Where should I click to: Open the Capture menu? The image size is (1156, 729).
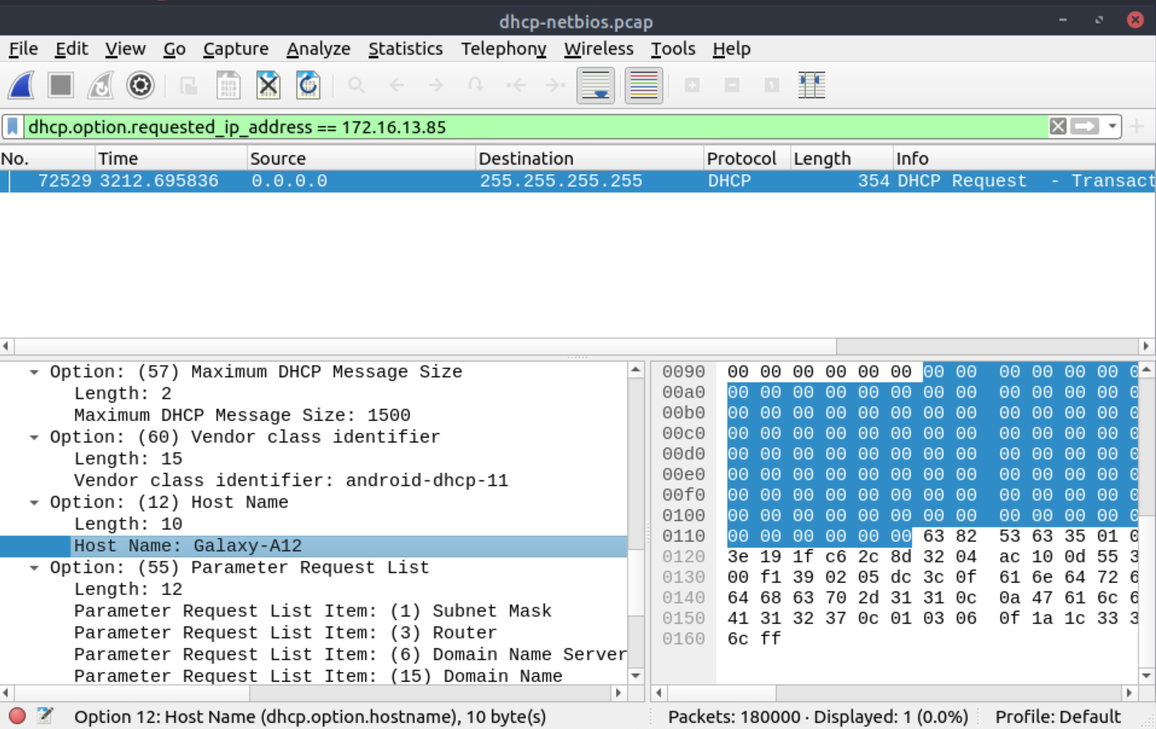point(236,48)
